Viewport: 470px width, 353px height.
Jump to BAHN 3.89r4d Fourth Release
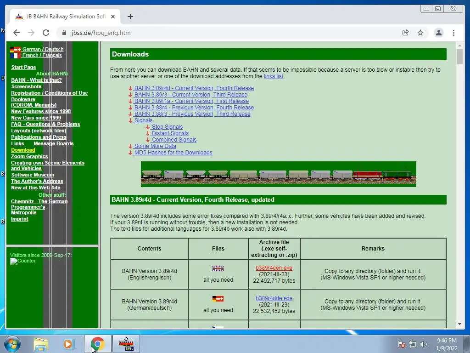click(194, 88)
